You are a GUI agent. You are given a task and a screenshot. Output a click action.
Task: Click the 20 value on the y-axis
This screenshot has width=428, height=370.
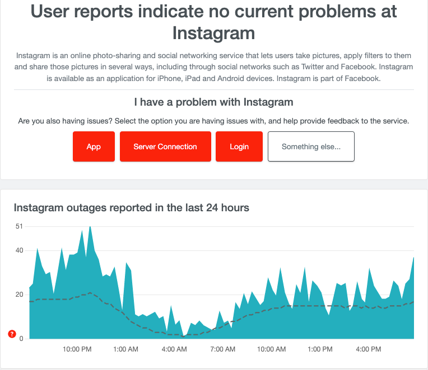(19, 295)
